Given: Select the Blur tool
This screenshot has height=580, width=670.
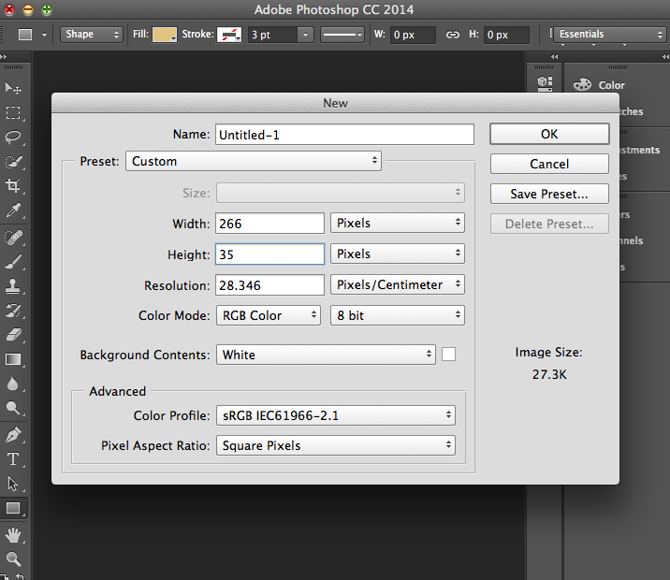Looking at the screenshot, I should [13, 384].
